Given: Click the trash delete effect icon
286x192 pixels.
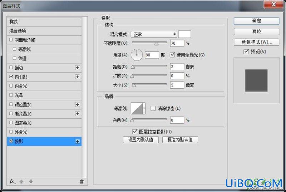Looking at the screenshot, I should click(82, 181).
